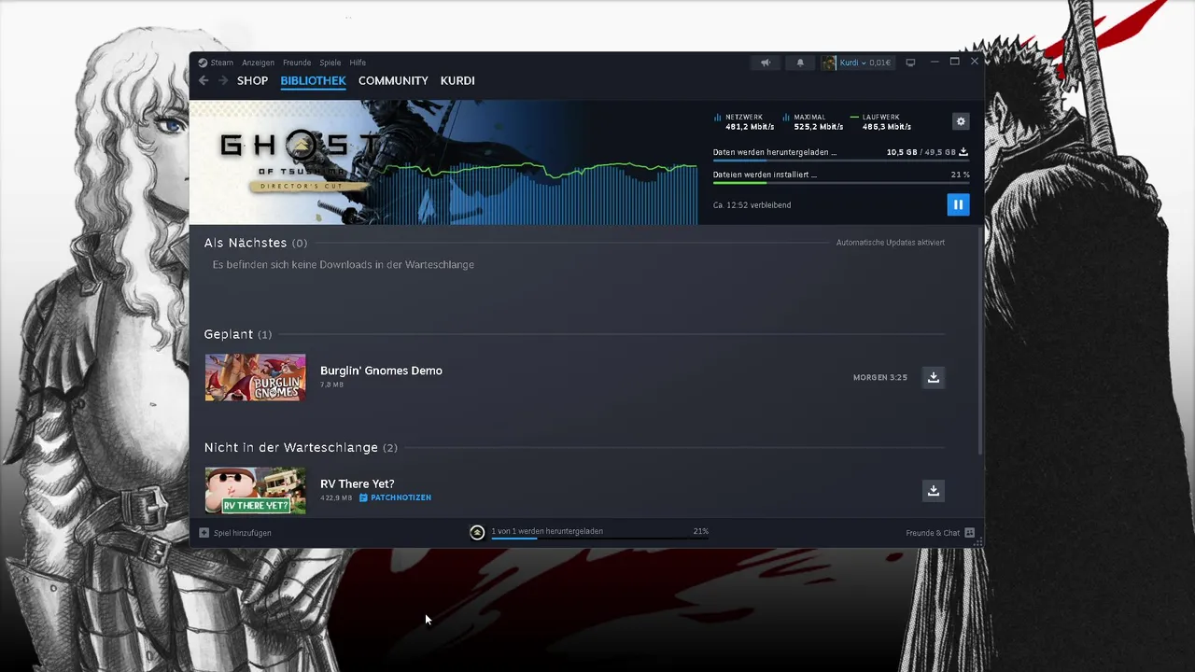Click the MAXIMAL speed indicator

(813, 121)
